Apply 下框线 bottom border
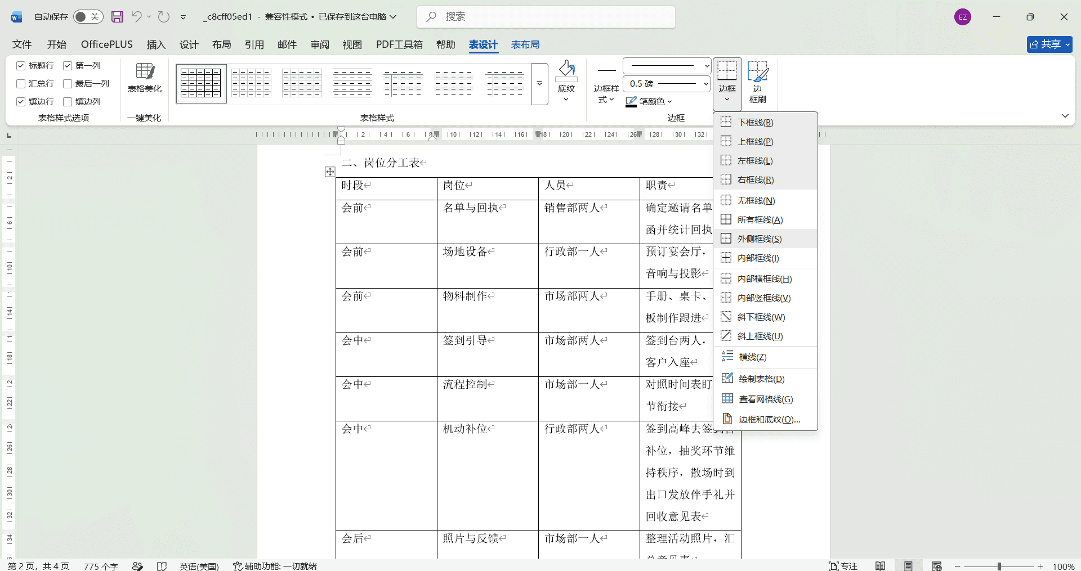The width and height of the screenshot is (1081, 571). 765,123
